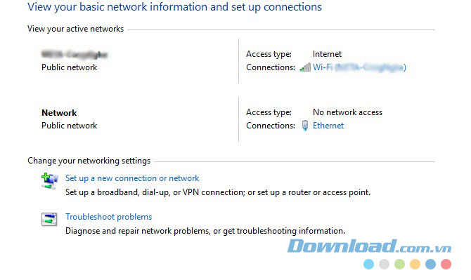Screen dimensions: 471x280
Task: Open the Troubleshoot problems link
Action: 109,217
